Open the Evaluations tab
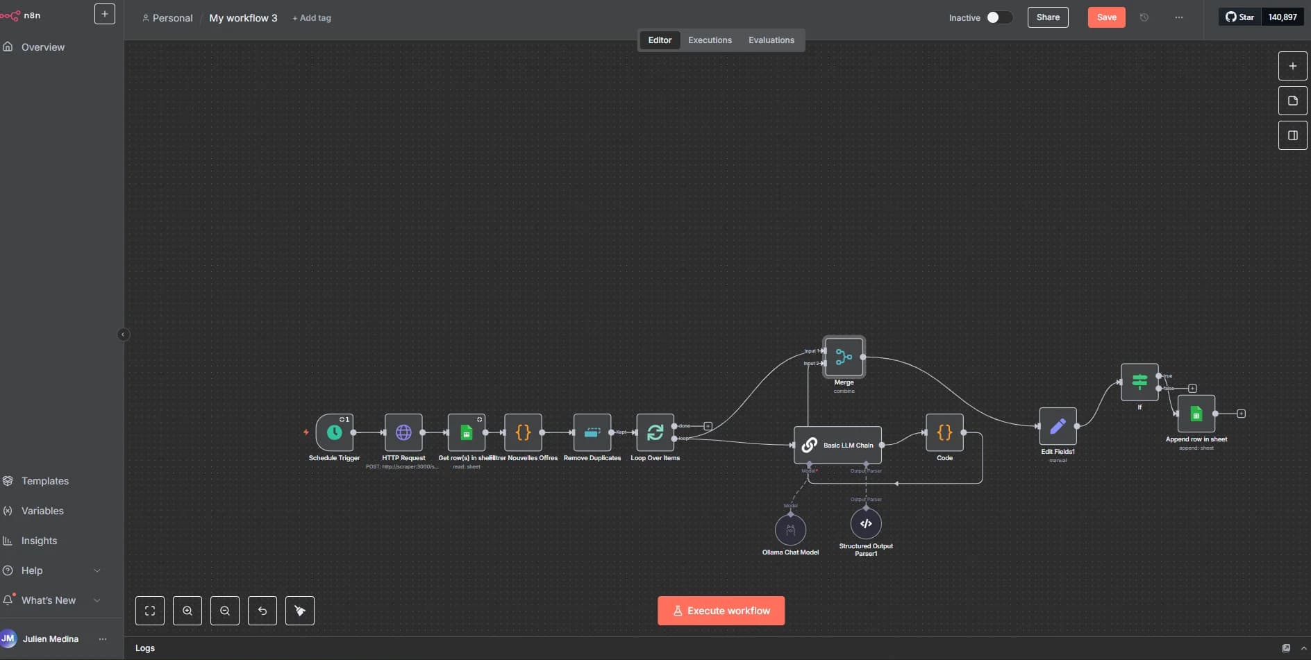The image size is (1311, 660). click(x=771, y=40)
